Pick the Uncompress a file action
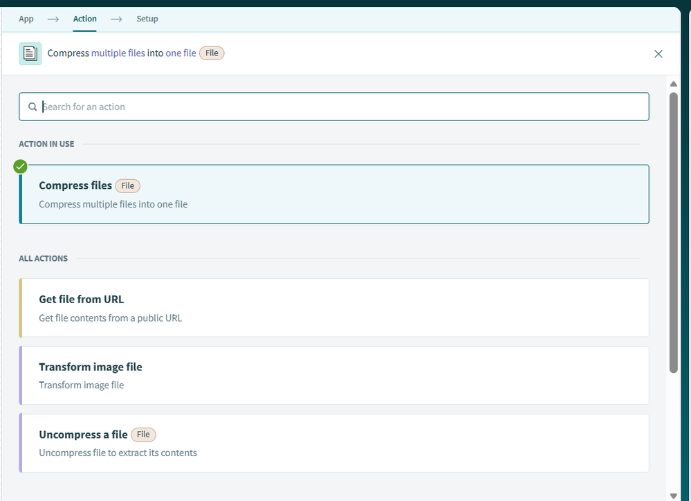The height and width of the screenshot is (501, 691). point(334,444)
